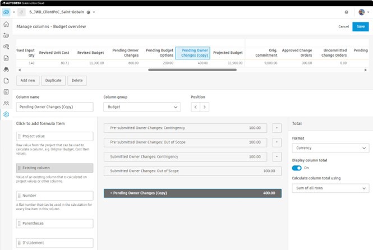
Task: Open the Members people icon
Action: coord(6,103)
